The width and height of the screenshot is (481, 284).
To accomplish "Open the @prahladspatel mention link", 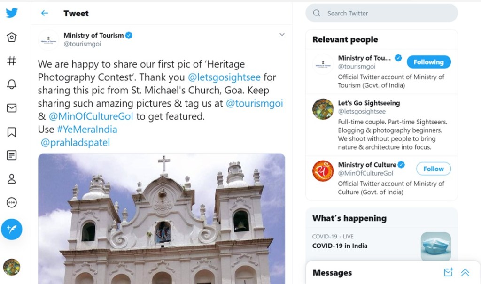I will point(75,143).
